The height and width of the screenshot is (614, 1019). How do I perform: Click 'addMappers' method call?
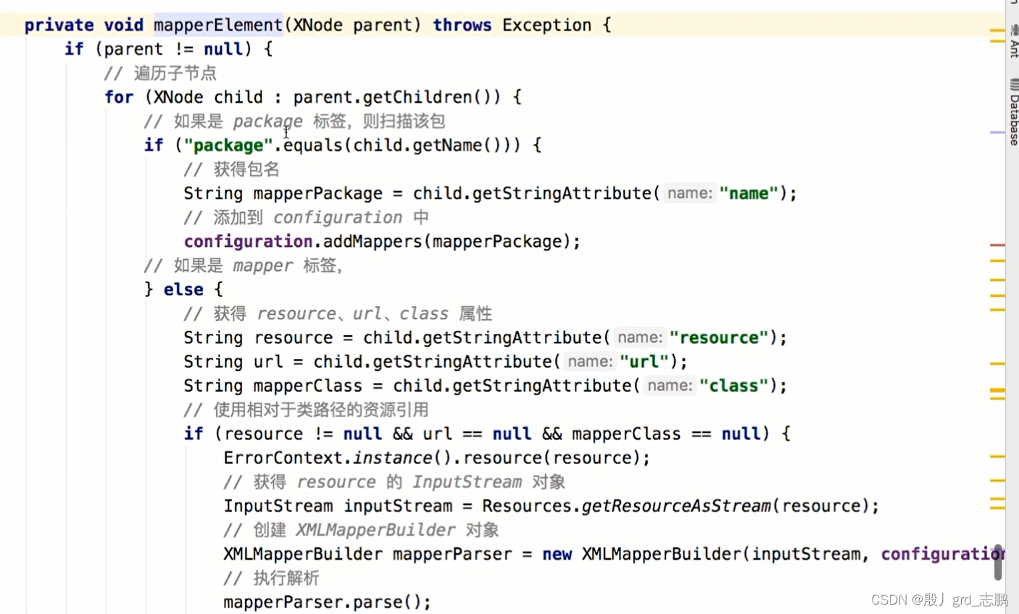[372, 241]
